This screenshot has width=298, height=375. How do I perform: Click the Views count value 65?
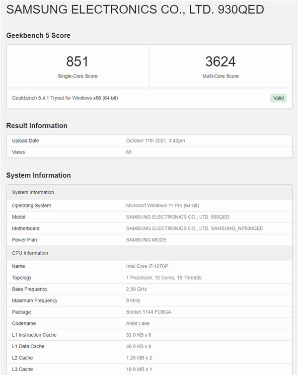129,152
